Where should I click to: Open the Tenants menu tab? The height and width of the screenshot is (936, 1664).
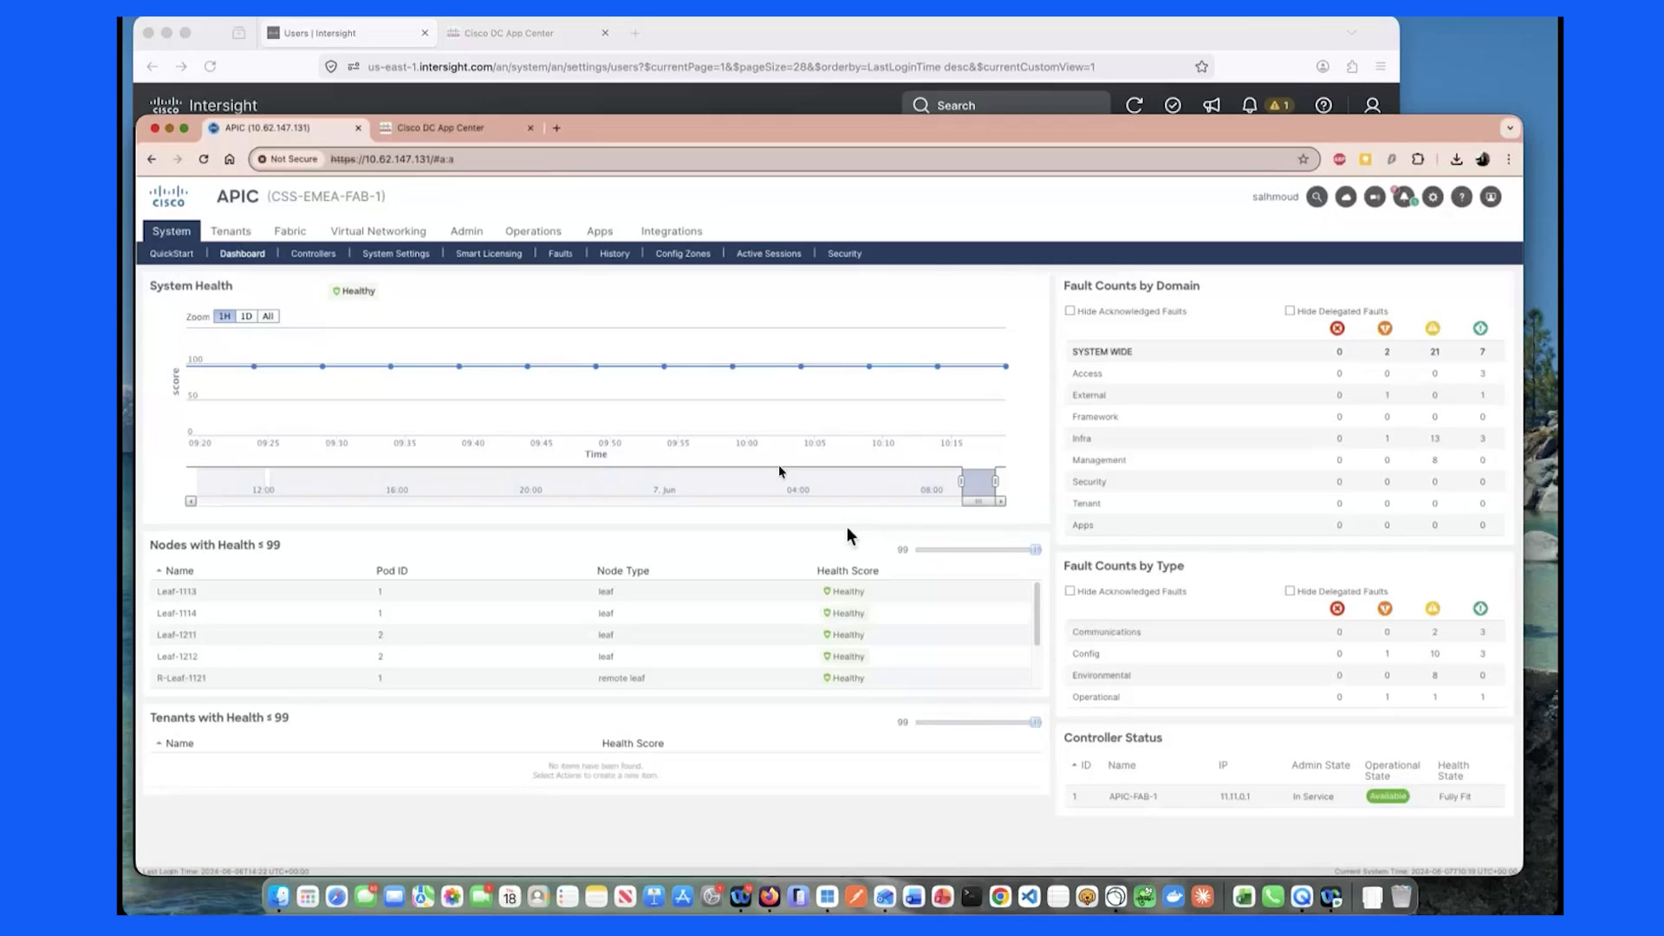click(x=231, y=231)
